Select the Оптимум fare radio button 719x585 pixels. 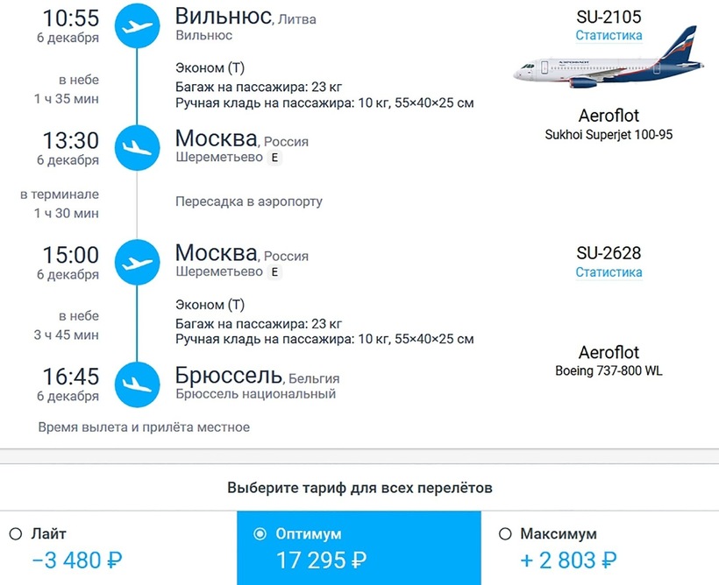click(x=259, y=534)
